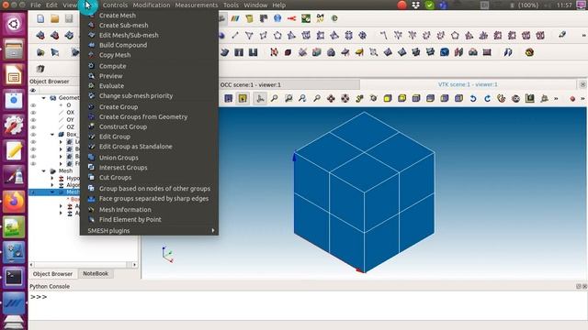Collapse the Geometry tree node
The height and width of the screenshot is (330, 588).
44,98
